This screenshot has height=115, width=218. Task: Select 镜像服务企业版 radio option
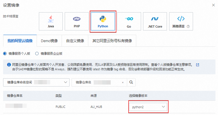point(37,54)
